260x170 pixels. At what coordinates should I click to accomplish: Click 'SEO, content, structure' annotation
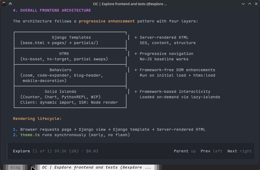coord(168,43)
